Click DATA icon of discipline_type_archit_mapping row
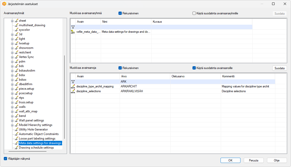 tap(73, 86)
